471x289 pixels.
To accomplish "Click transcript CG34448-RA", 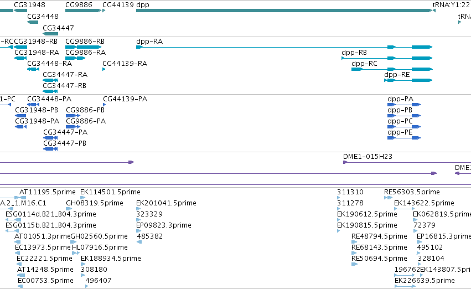I will 33,69.
